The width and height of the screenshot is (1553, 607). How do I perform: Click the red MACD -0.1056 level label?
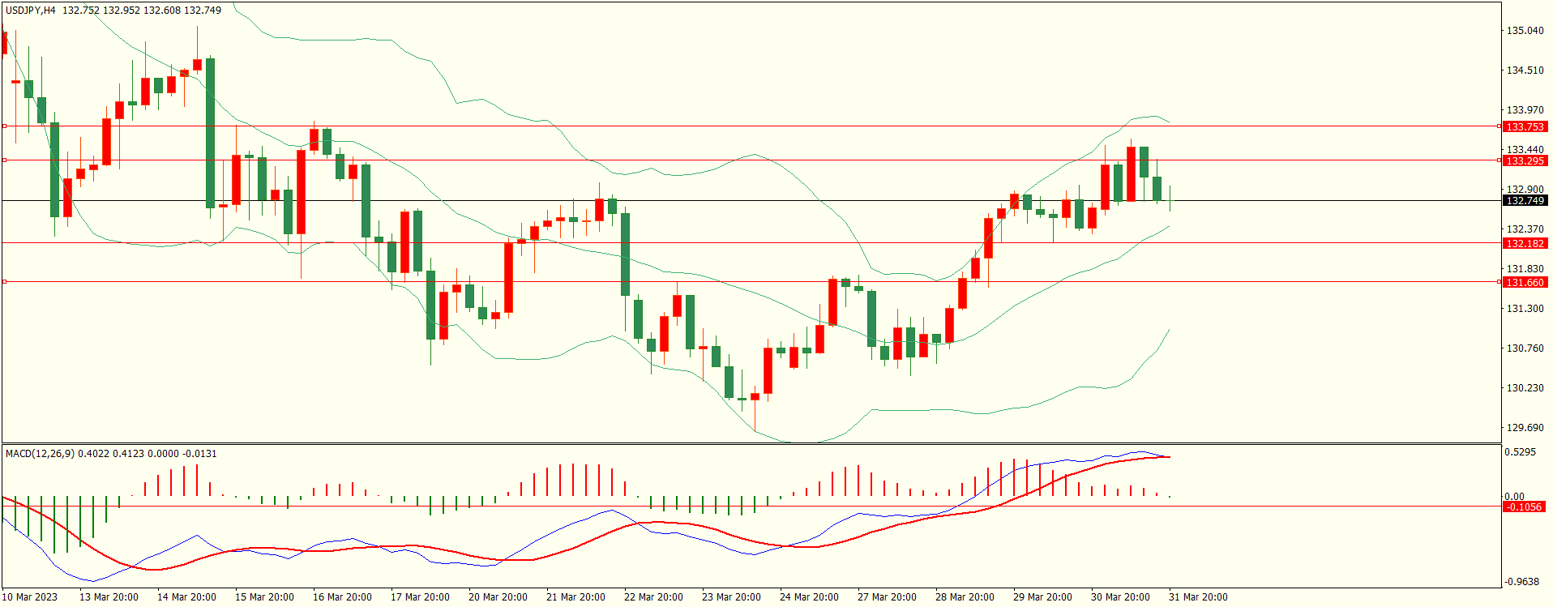pyautogui.click(x=1524, y=507)
